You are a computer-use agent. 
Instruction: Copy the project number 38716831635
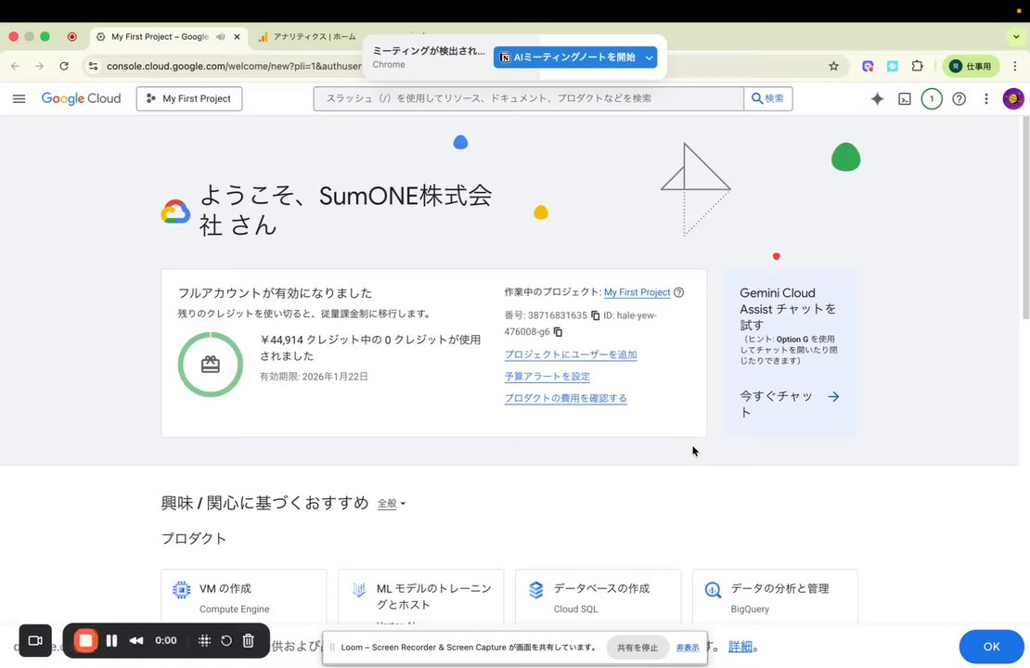pyautogui.click(x=595, y=315)
